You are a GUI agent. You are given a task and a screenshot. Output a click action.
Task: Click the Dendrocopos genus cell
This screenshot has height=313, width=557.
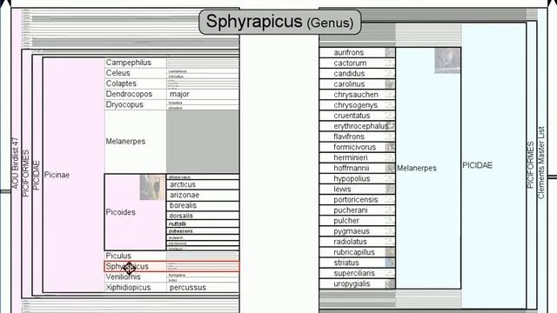pyautogui.click(x=136, y=94)
